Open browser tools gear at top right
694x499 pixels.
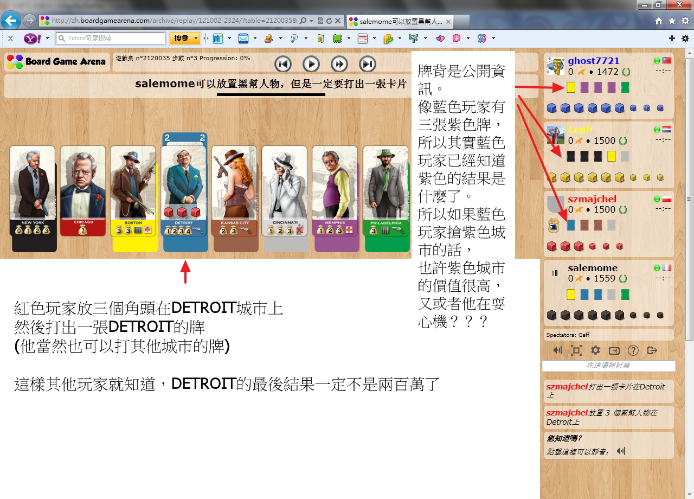click(x=685, y=21)
